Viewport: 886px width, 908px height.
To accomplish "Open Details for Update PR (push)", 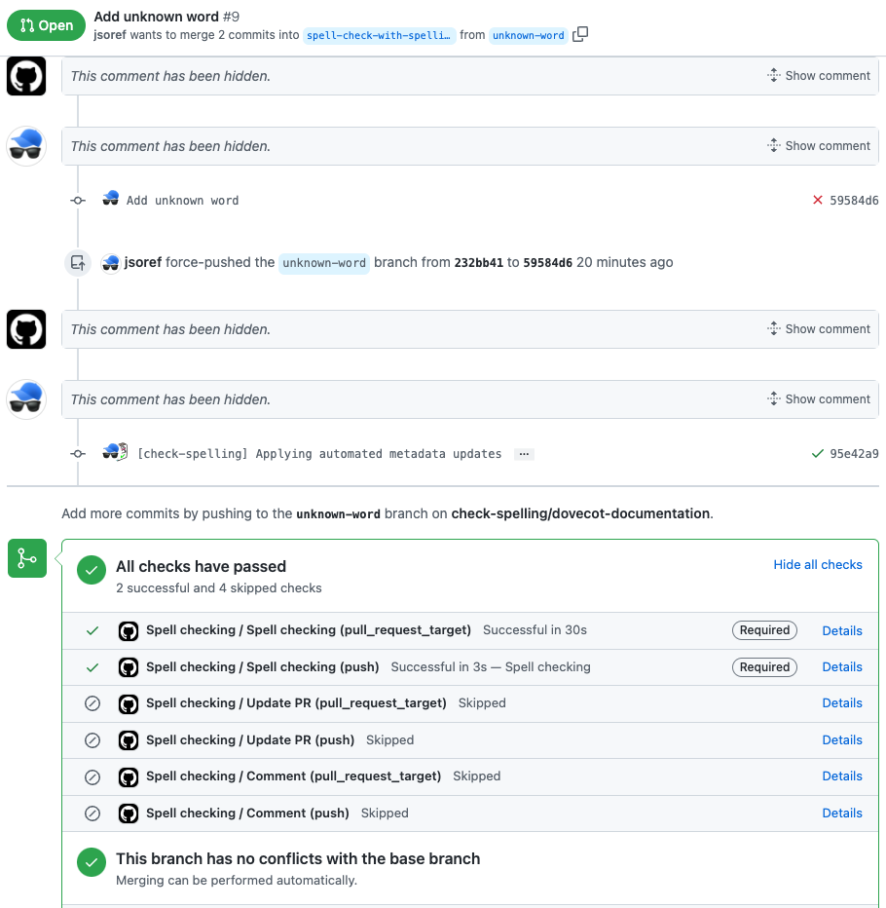I will click(x=842, y=740).
